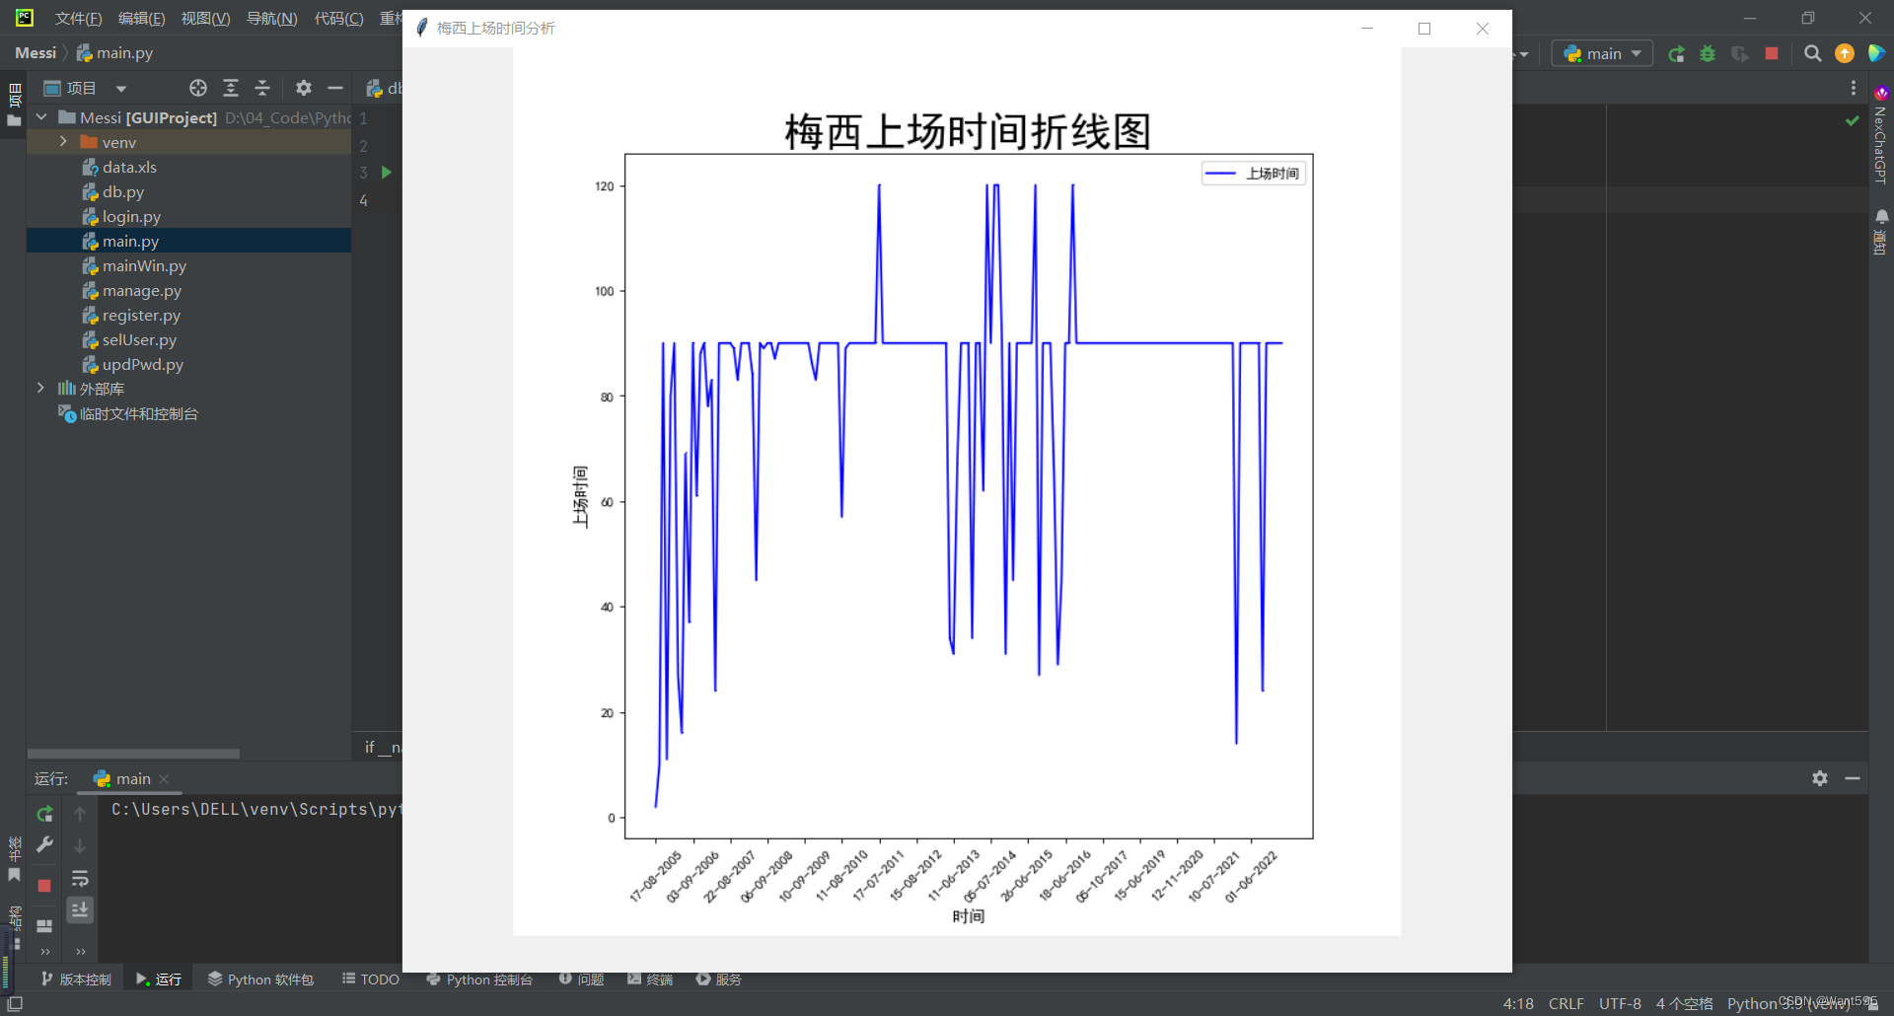Open 服务 tool window
Screen dimensions: 1894x1016
tap(719, 980)
